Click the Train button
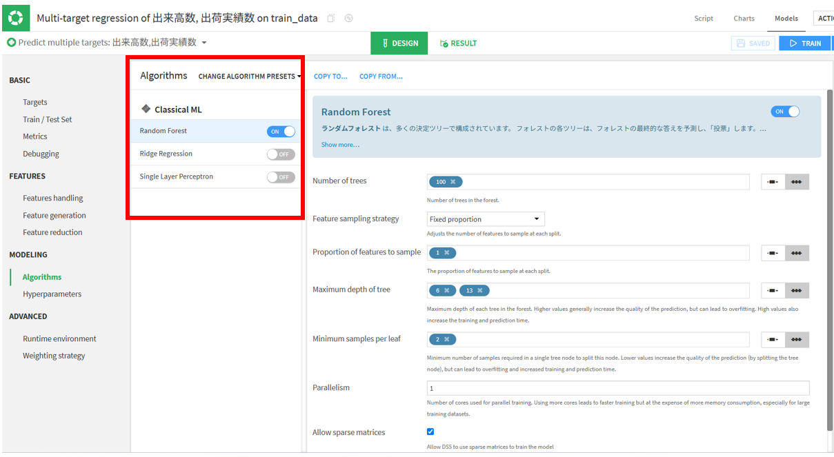The height and width of the screenshot is (457, 834). (805, 43)
